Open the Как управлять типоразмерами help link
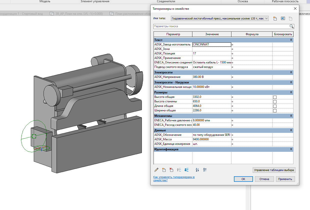310x210 pixels. tap(174, 179)
